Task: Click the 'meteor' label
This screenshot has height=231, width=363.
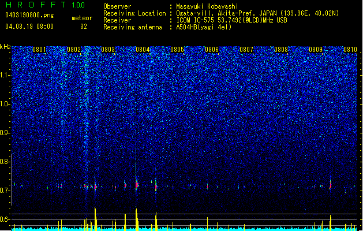Action: point(82,18)
